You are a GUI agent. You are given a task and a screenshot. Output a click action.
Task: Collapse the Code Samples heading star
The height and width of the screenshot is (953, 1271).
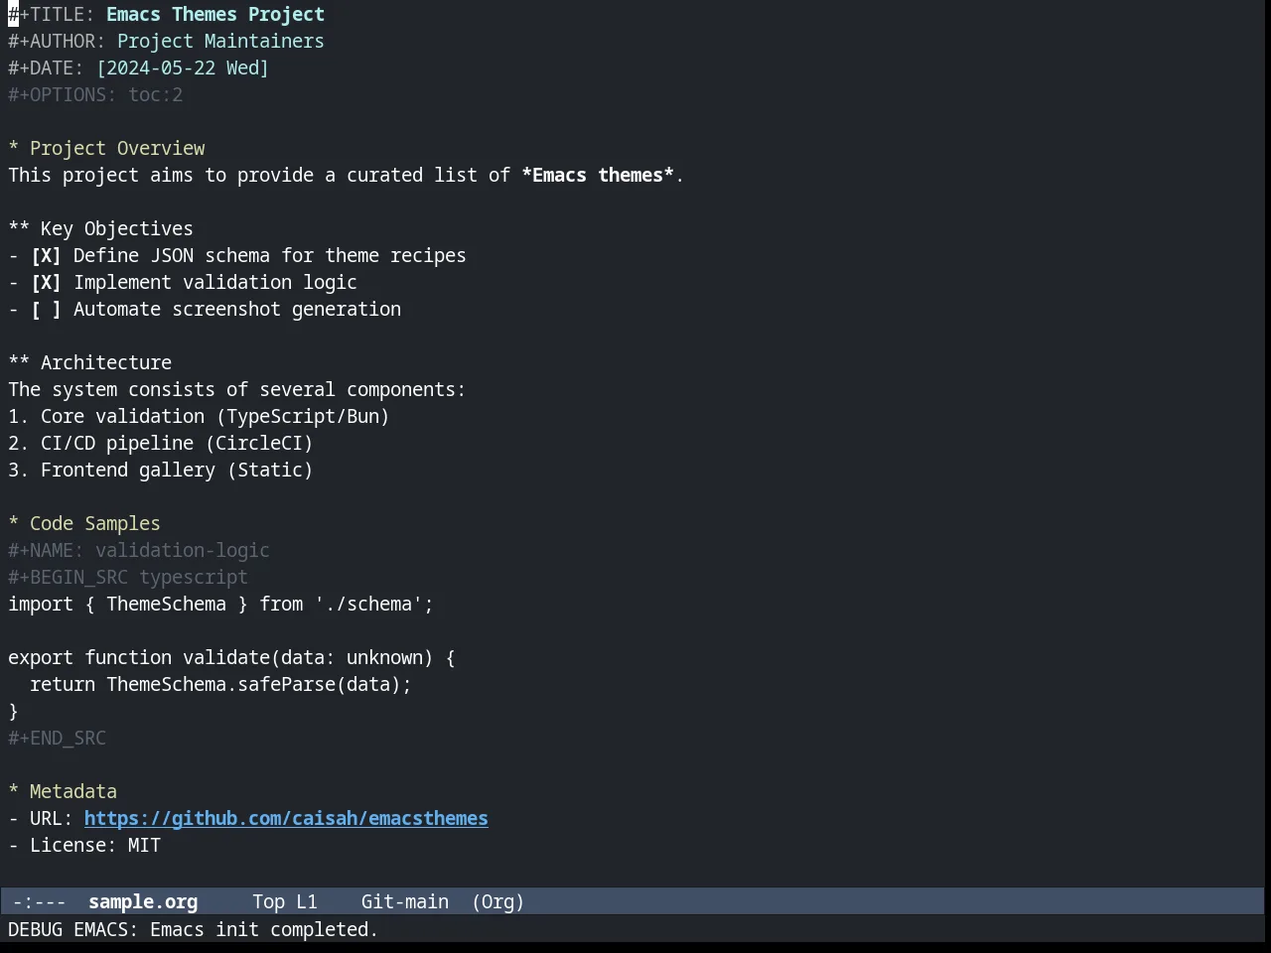[x=14, y=523]
